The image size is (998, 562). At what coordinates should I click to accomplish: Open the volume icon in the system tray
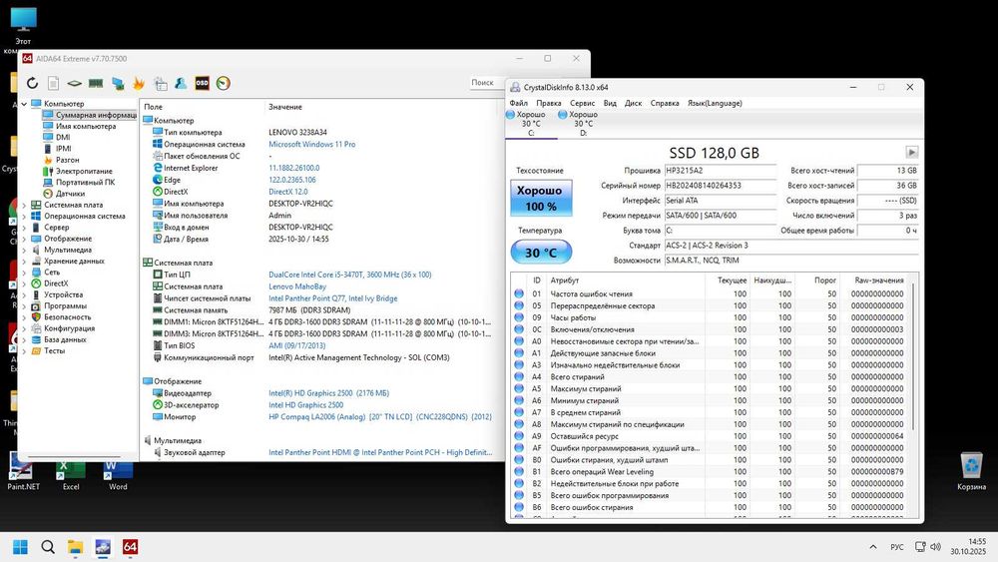point(935,547)
